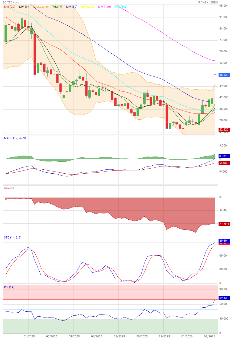This screenshot has width=230, height=339.
Task: Click the -10 301 ACCDIST value badge
Action: 224,224
